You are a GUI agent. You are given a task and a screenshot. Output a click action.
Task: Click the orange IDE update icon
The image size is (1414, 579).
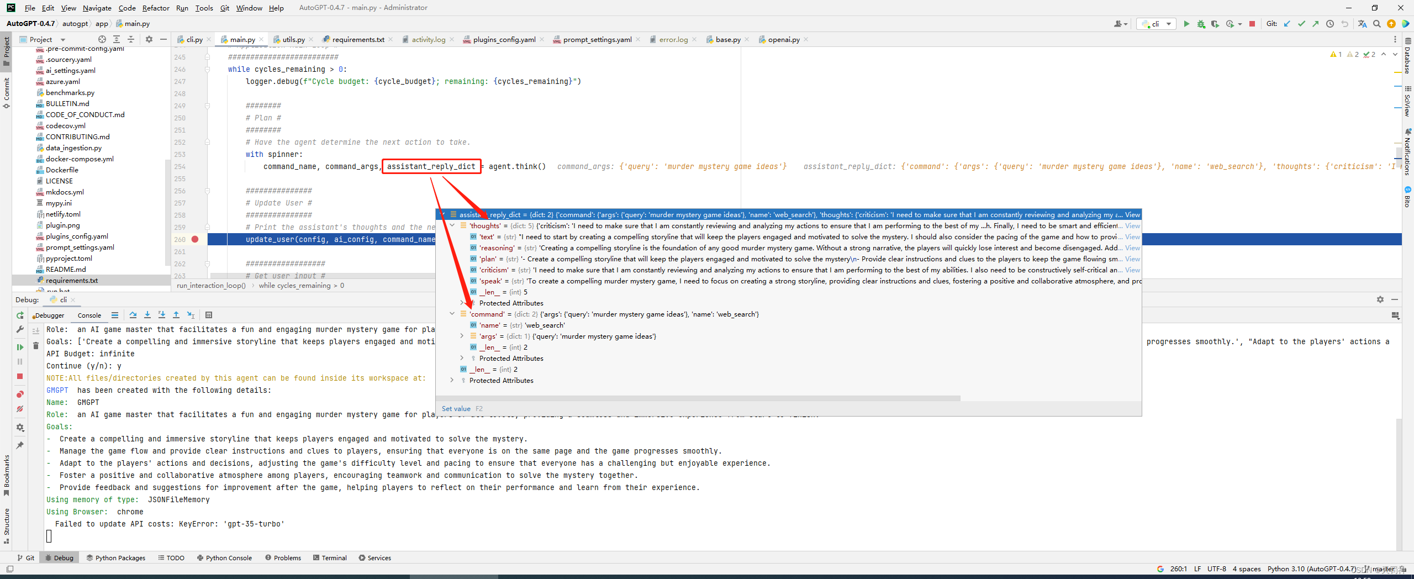click(1391, 24)
